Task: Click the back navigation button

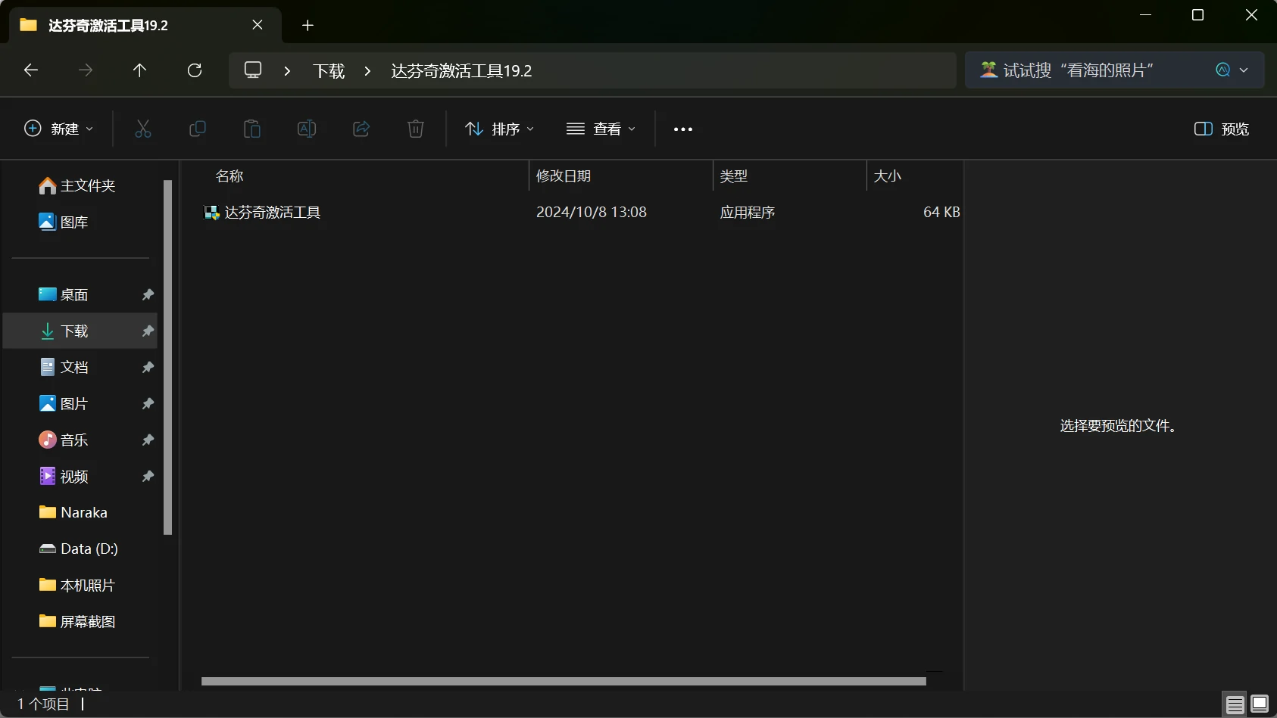Action: coord(30,70)
